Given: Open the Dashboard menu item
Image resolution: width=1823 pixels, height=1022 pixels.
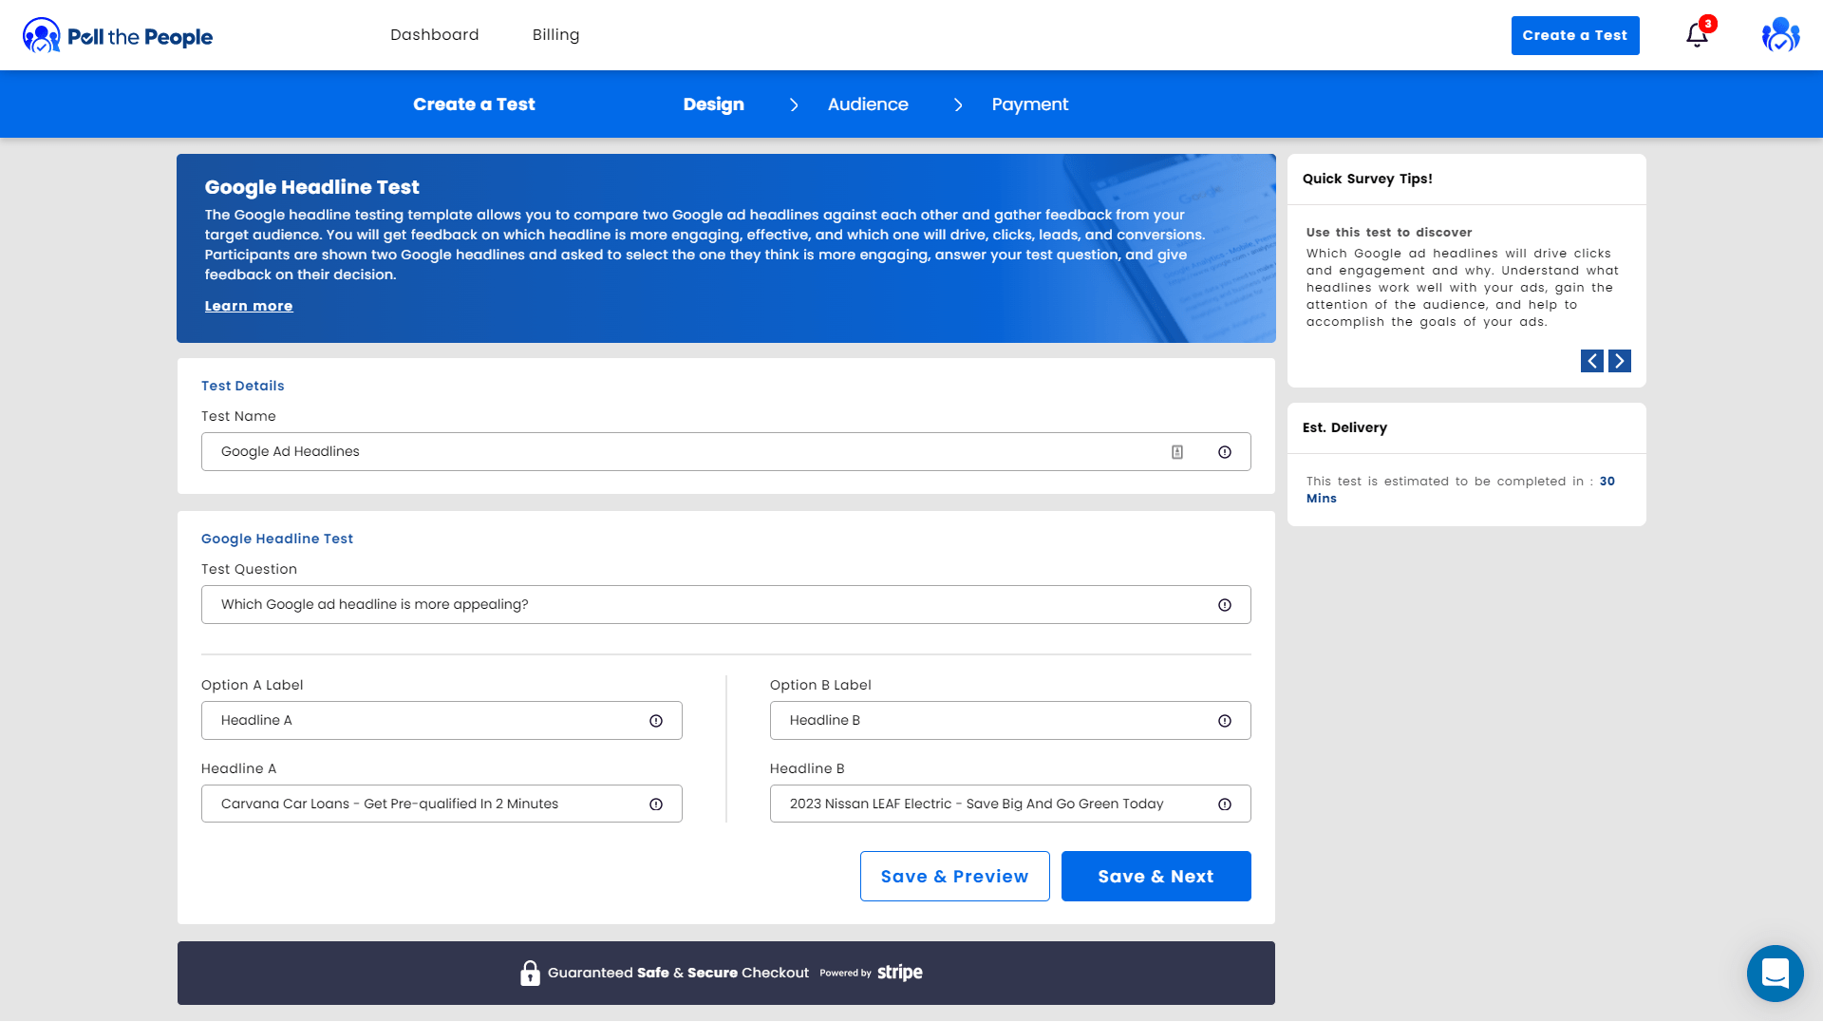Looking at the screenshot, I should coord(435,35).
